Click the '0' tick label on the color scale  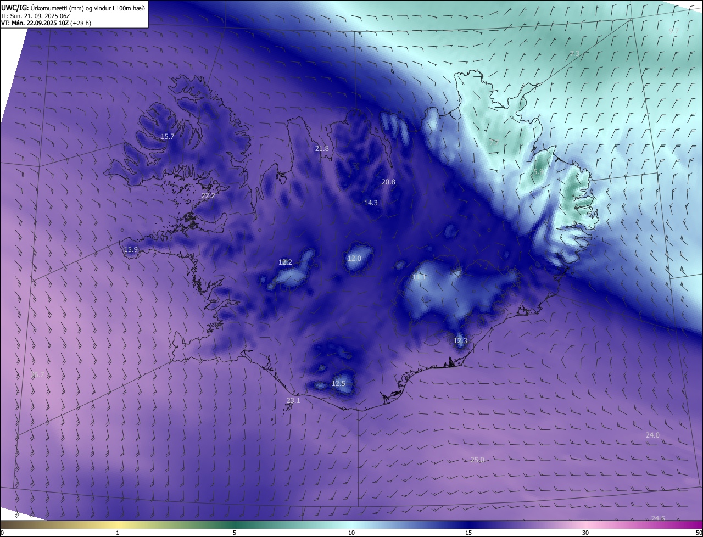pos(2,533)
